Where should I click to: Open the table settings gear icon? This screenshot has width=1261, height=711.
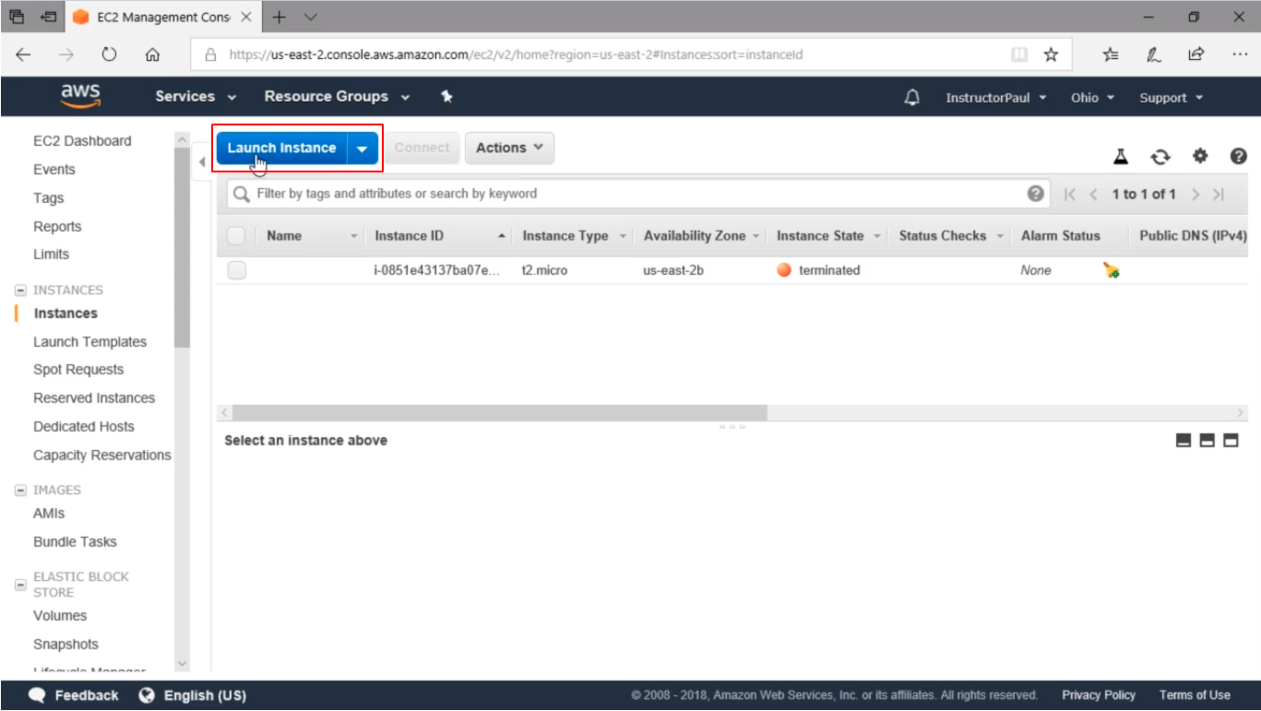tap(1200, 157)
